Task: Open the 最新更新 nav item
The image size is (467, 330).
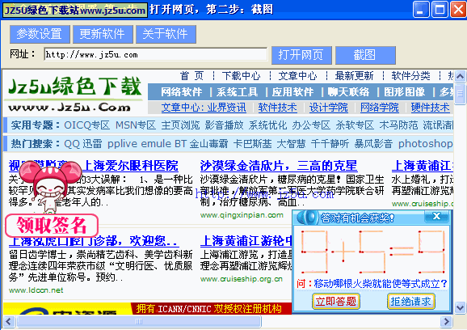Action: click(x=354, y=76)
